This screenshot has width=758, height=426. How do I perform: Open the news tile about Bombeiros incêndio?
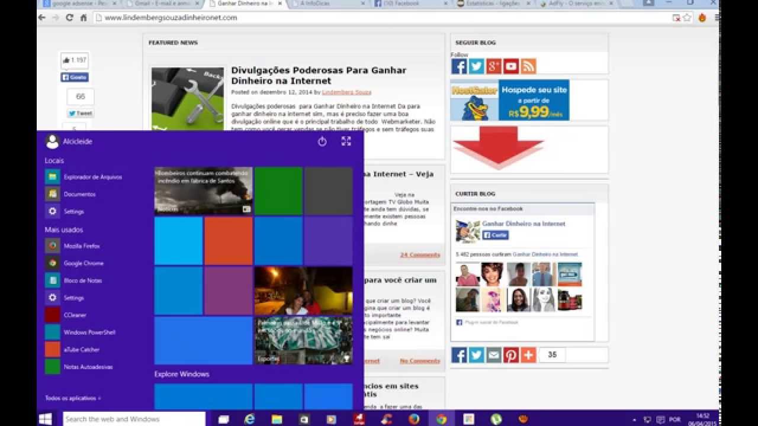click(x=203, y=191)
